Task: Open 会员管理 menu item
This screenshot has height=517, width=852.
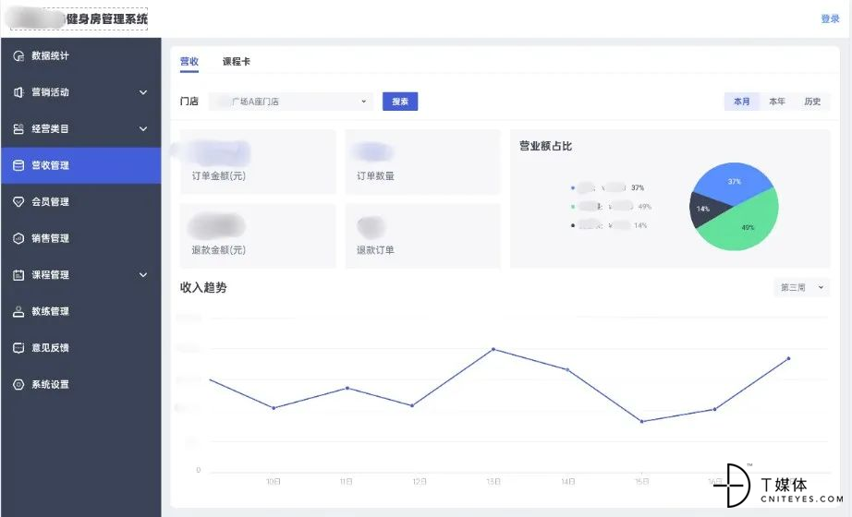Action: point(81,201)
